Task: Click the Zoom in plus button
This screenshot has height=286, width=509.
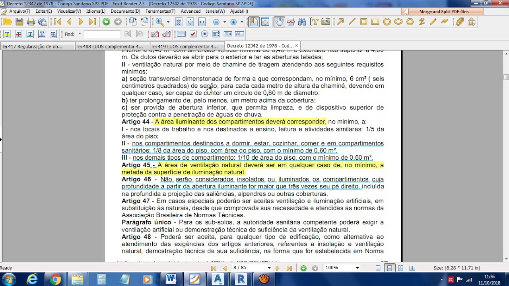Action: pos(233,22)
